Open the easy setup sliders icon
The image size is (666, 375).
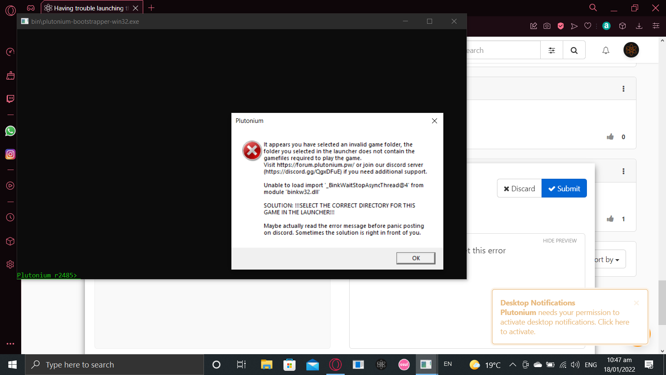point(656,26)
